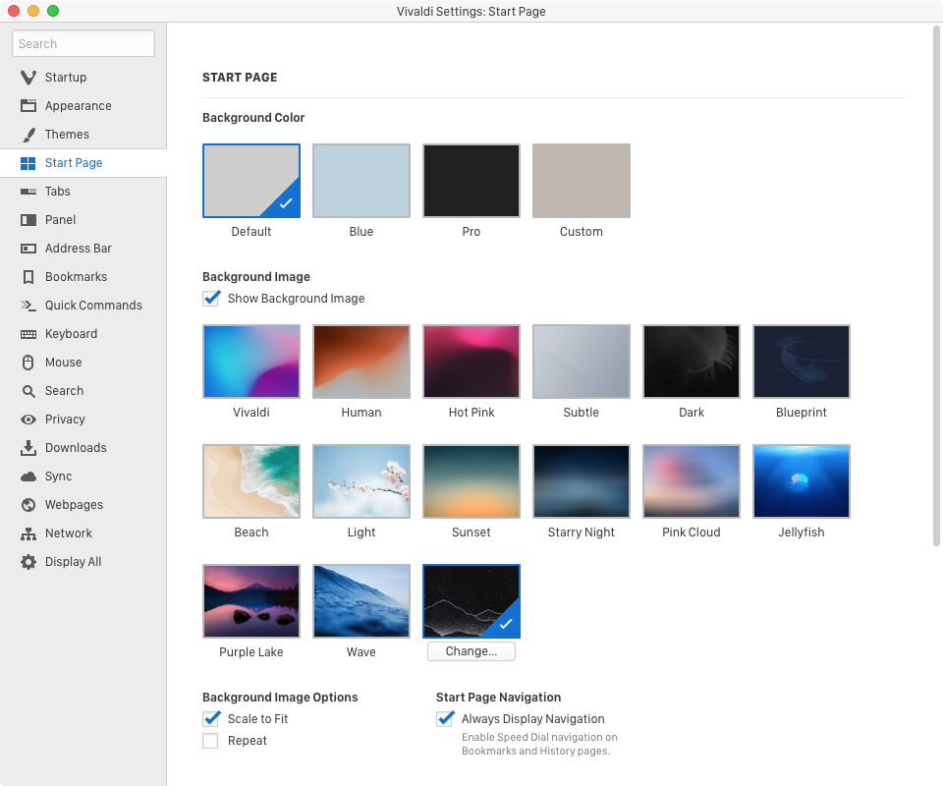Open the Sync settings section
This screenshot has width=943, height=786.
pos(83,477)
